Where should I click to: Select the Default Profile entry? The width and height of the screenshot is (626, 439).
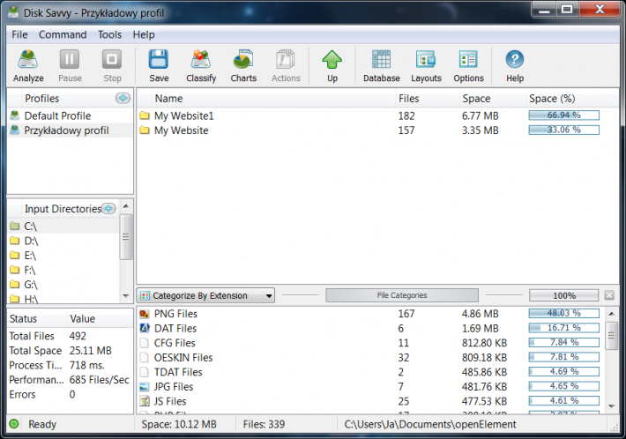pyautogui.click(x=71, y=115)
